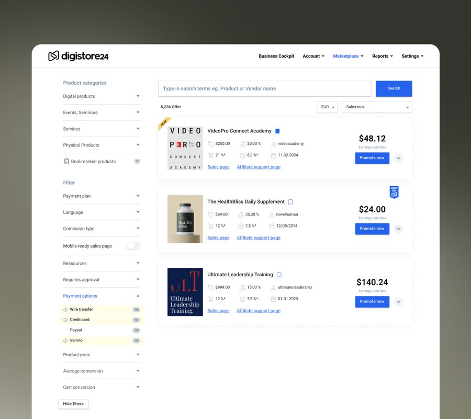
Task: Expand the Requires approval filter
Action: pos(102,280)
